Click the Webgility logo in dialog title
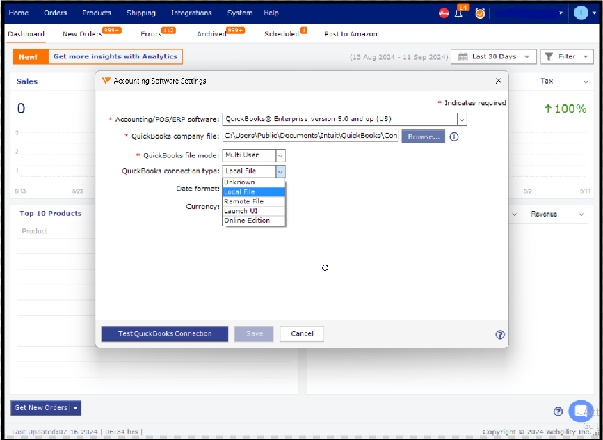 coord(106,81)
